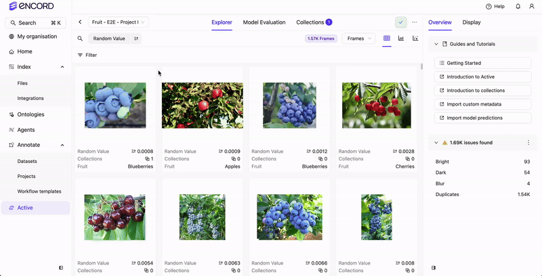The height and width of the screenshot is (276, 542).
Task: Click the explorer search magnifier icon
Action: (x=80, y=39)
